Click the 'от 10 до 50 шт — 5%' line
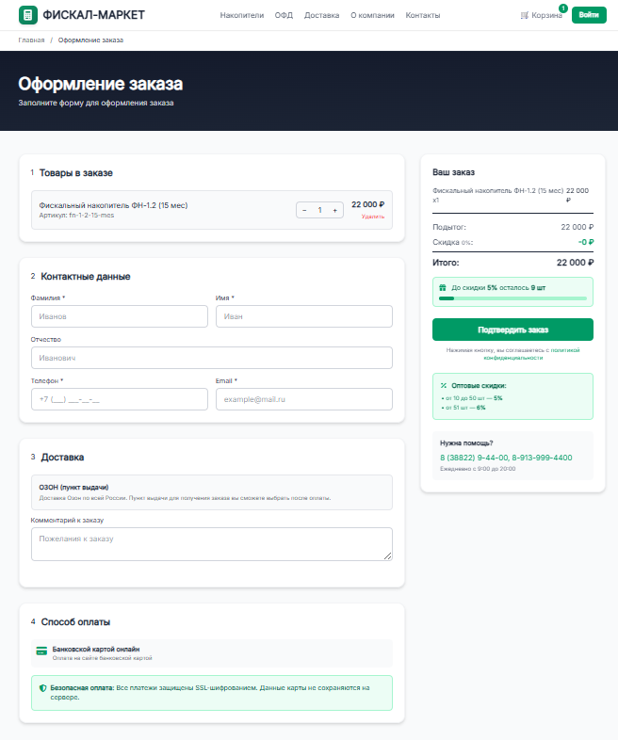Viewport: 618px width, 740px height. [x=472, y=398]
